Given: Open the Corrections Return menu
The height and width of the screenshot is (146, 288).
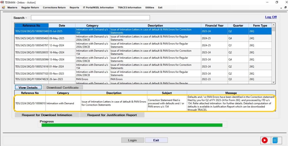Looking at the screenshot, I should tap(54, 8).
